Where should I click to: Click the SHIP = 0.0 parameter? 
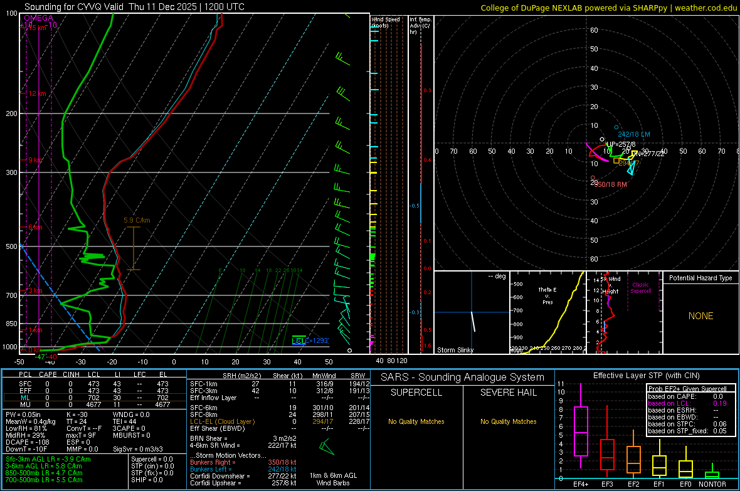click(147, 480)
